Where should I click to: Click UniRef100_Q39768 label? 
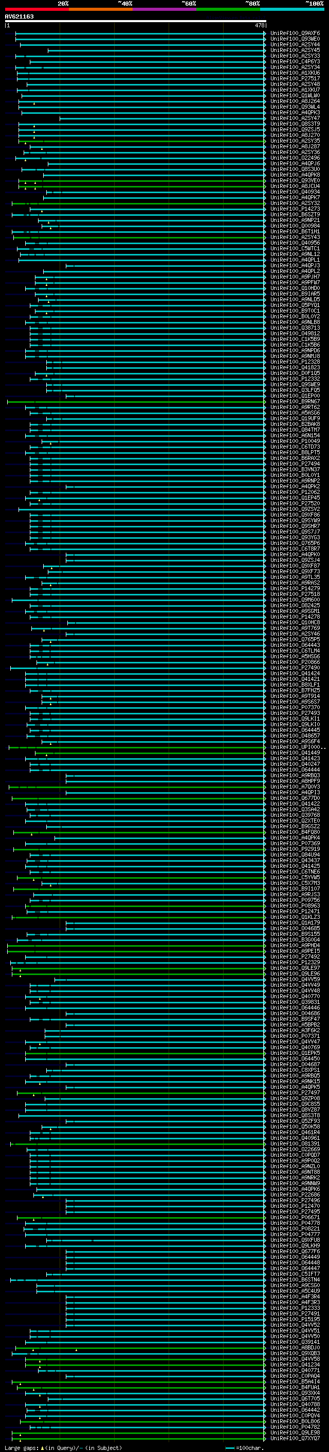pyautogui.click(x=295, y=814)
